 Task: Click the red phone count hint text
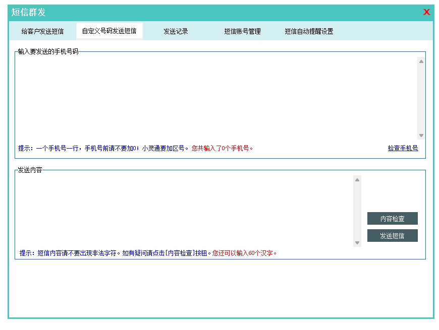(222, 148)
